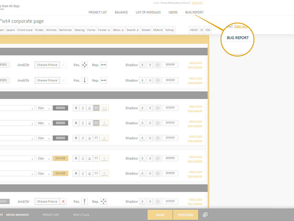The image size is (294, 221).
Task: Click the SAVE button
Action: coord(160,215)
